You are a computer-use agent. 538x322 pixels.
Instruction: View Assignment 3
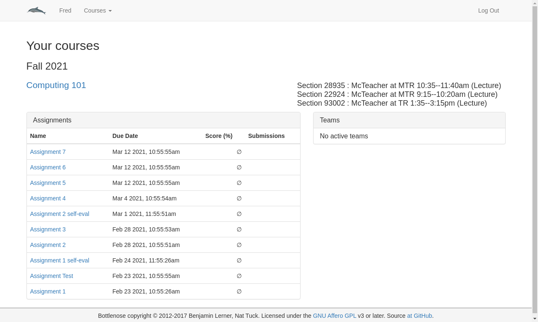(x=47, y=229)
